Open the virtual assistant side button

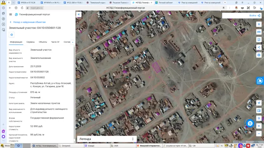(260, 81)
